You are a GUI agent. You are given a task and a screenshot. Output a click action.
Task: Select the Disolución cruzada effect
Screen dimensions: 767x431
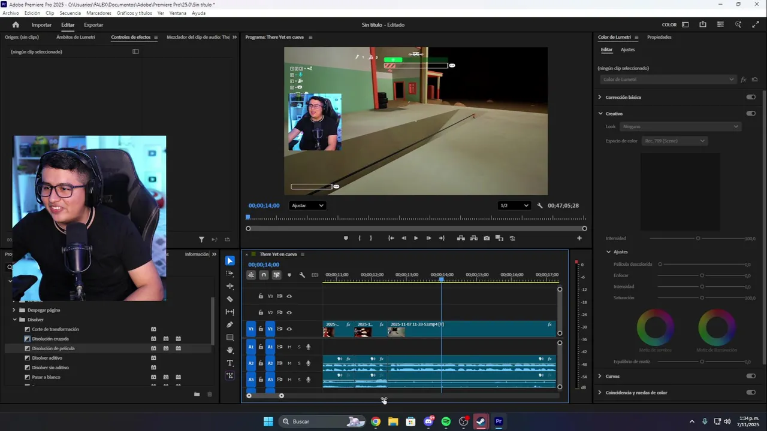(50, 339)
